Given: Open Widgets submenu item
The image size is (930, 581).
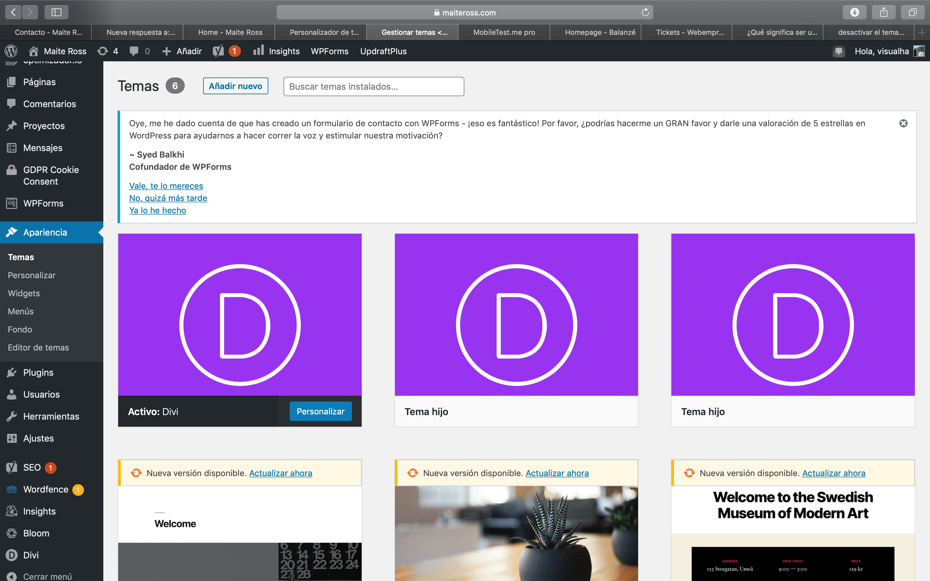Looking at the screenshot, I should click(24, 293).
